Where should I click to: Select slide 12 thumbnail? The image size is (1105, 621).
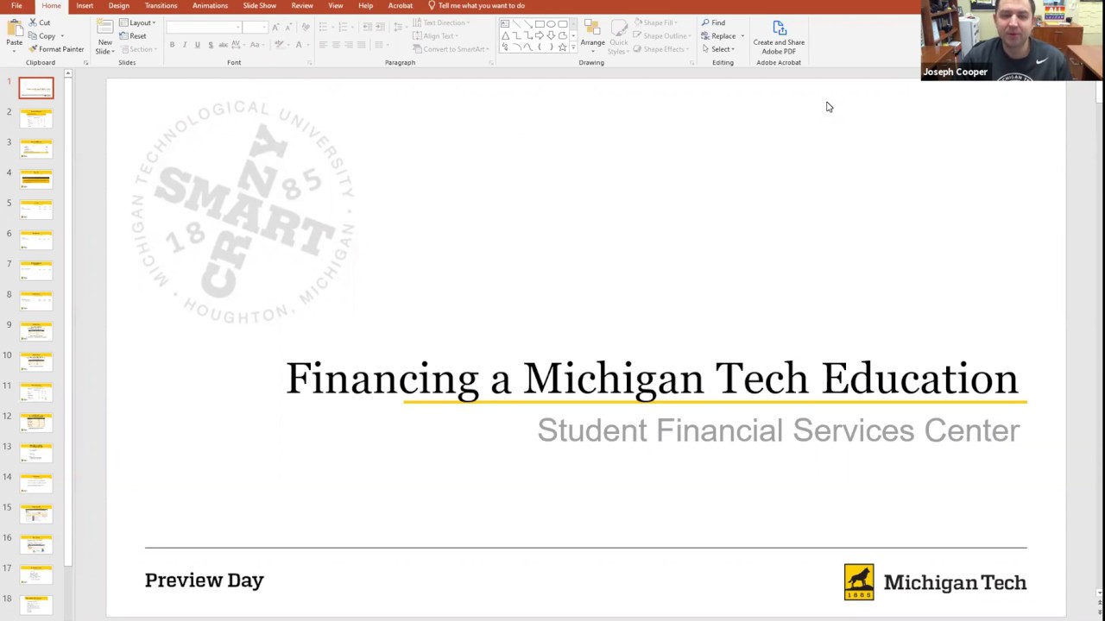[36, 422]
